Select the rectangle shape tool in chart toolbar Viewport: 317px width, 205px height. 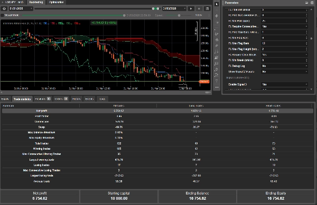click(217, 63)
